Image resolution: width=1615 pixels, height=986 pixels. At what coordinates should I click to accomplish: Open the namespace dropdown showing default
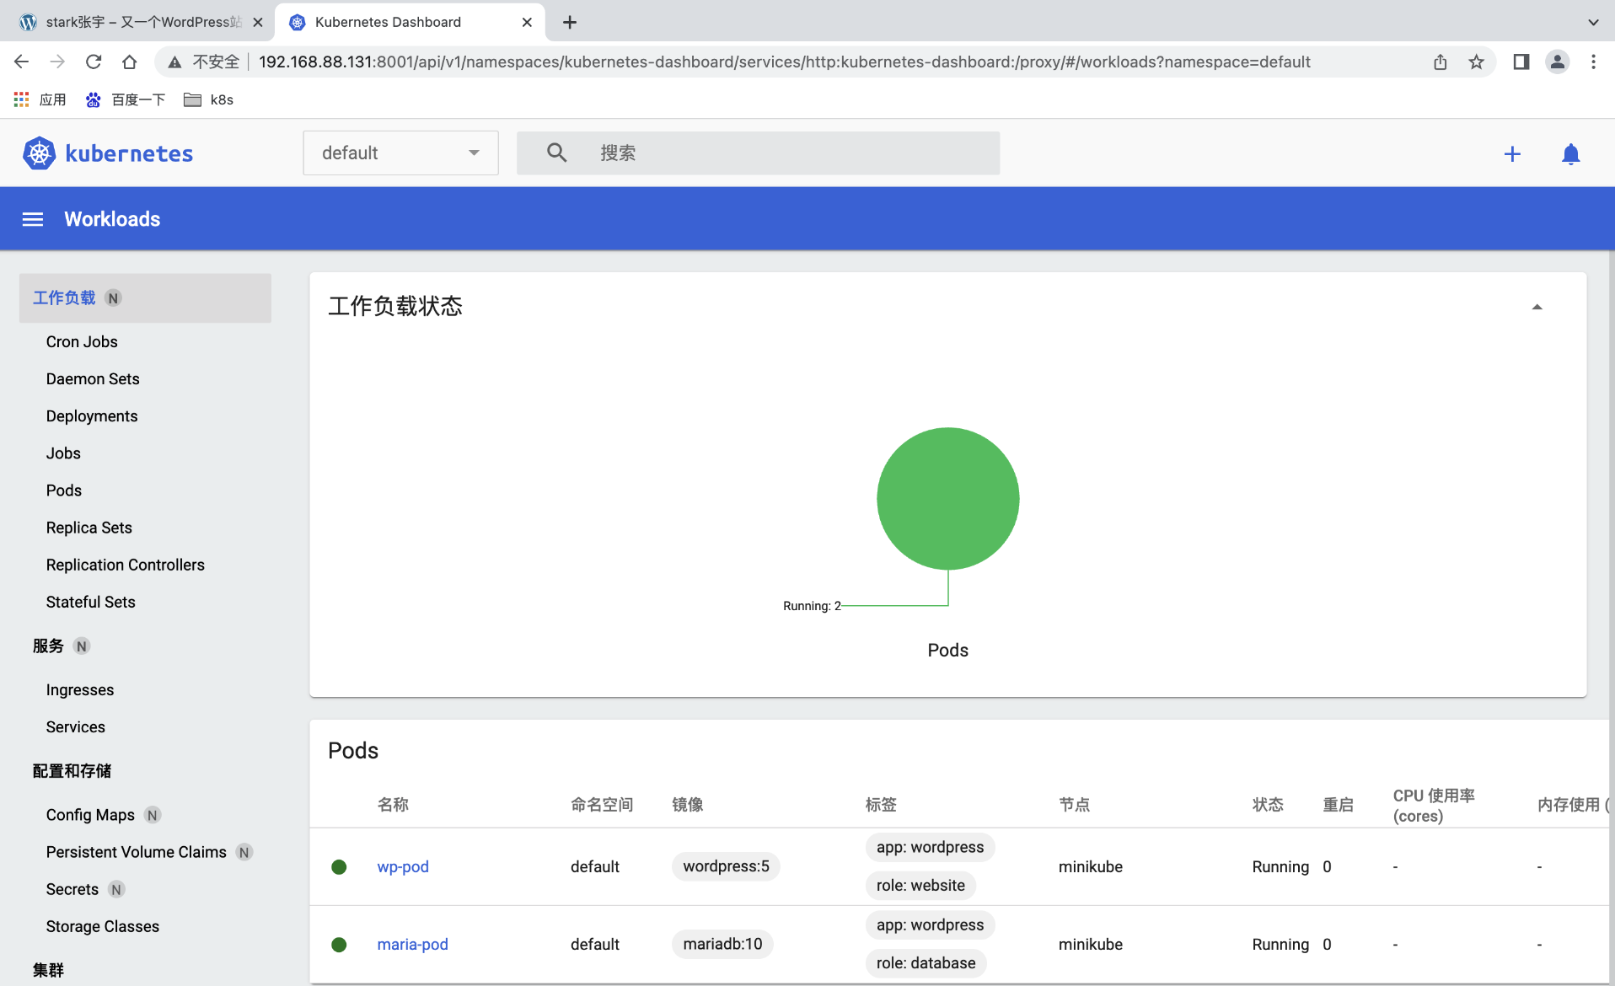[400, 153]
